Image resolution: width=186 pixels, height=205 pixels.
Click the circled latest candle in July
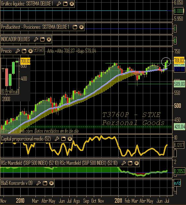166,62
